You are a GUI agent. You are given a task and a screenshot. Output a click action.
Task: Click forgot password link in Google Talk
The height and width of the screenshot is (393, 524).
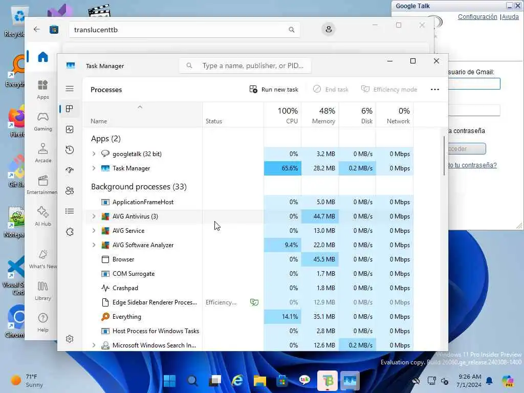(472, 165)
